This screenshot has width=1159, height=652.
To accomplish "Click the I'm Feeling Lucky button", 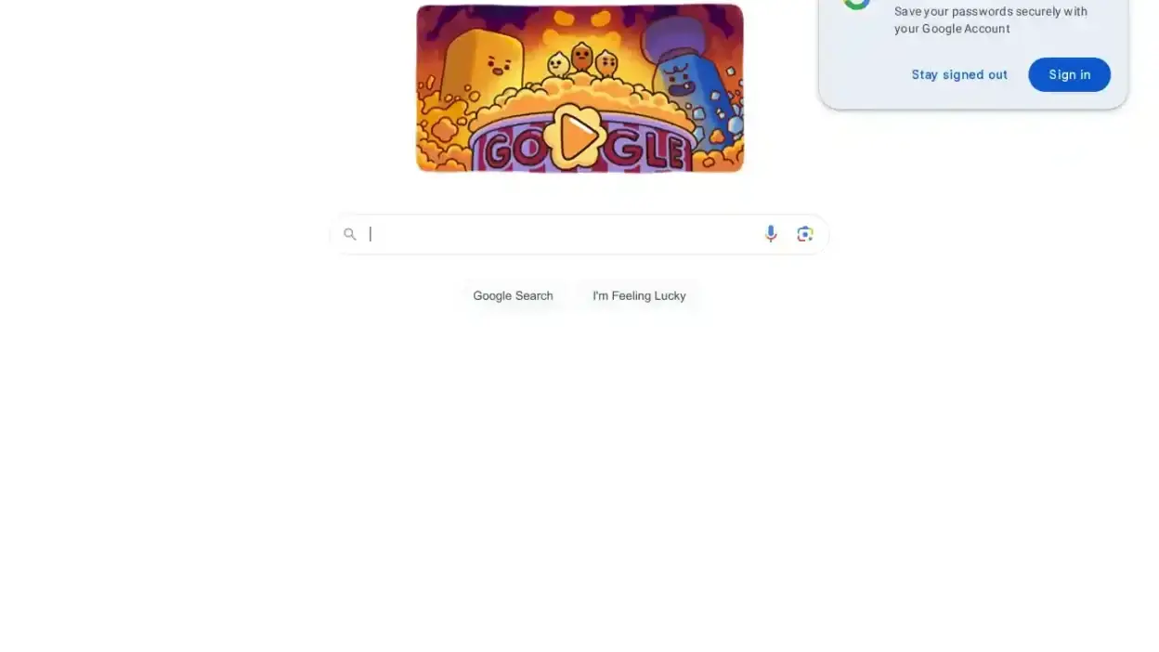I will pos(639,295).
